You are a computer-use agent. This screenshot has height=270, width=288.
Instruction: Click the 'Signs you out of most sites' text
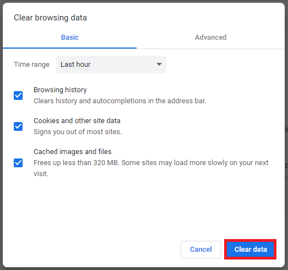[x=78, y=132]
